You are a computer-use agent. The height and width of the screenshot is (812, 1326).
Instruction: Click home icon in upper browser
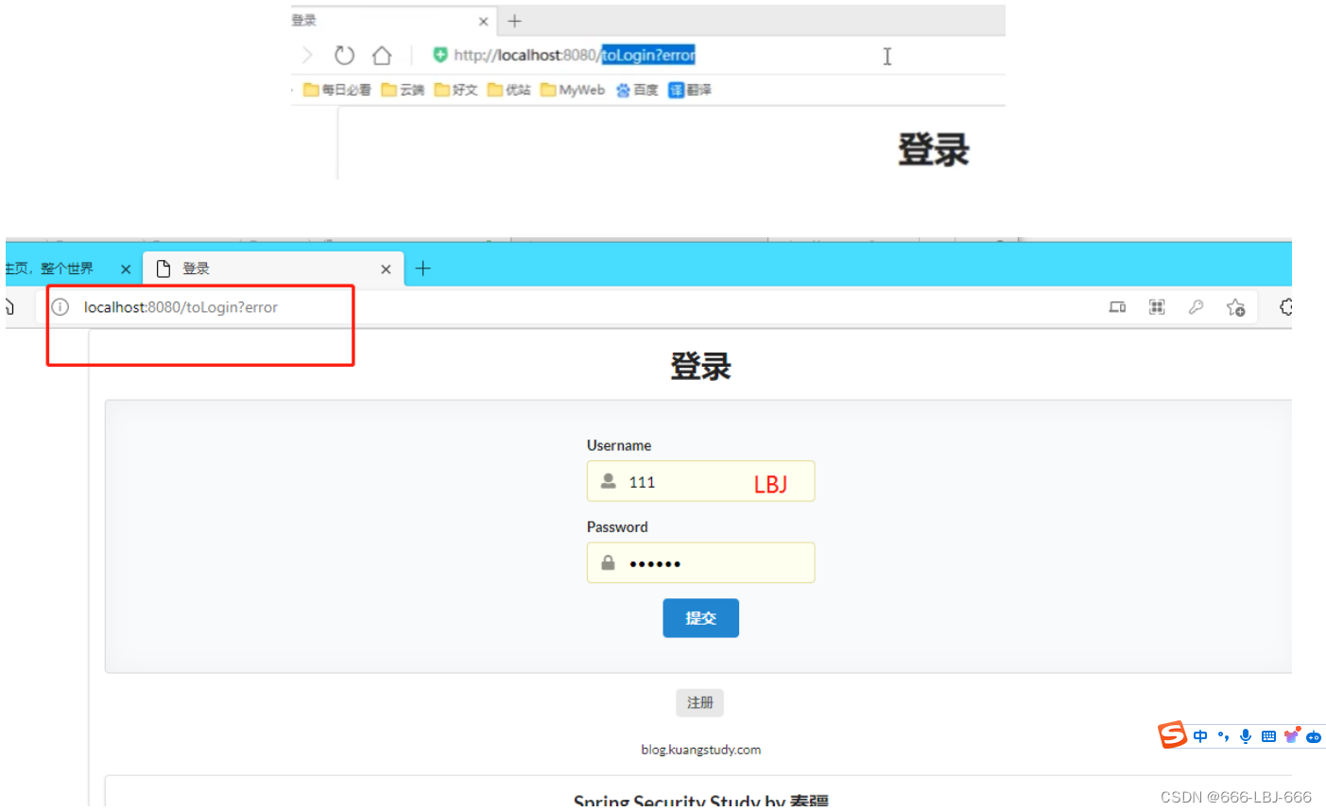tap(382, 55)
